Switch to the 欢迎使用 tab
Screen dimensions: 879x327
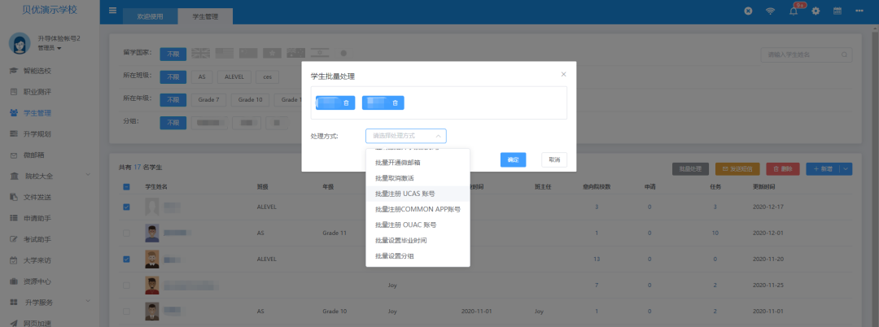[x=151, y=17]
